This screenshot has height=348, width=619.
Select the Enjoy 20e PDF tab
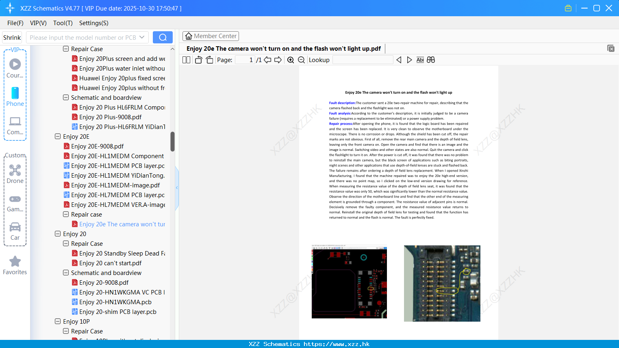coord(284,49)
